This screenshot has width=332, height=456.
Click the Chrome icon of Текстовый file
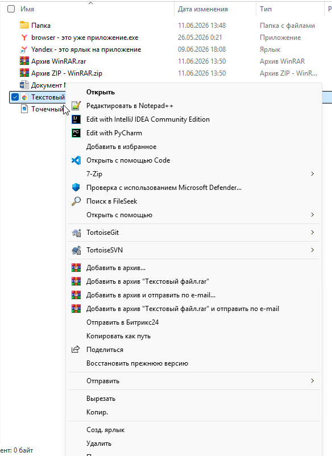click(x=24, y=97)
